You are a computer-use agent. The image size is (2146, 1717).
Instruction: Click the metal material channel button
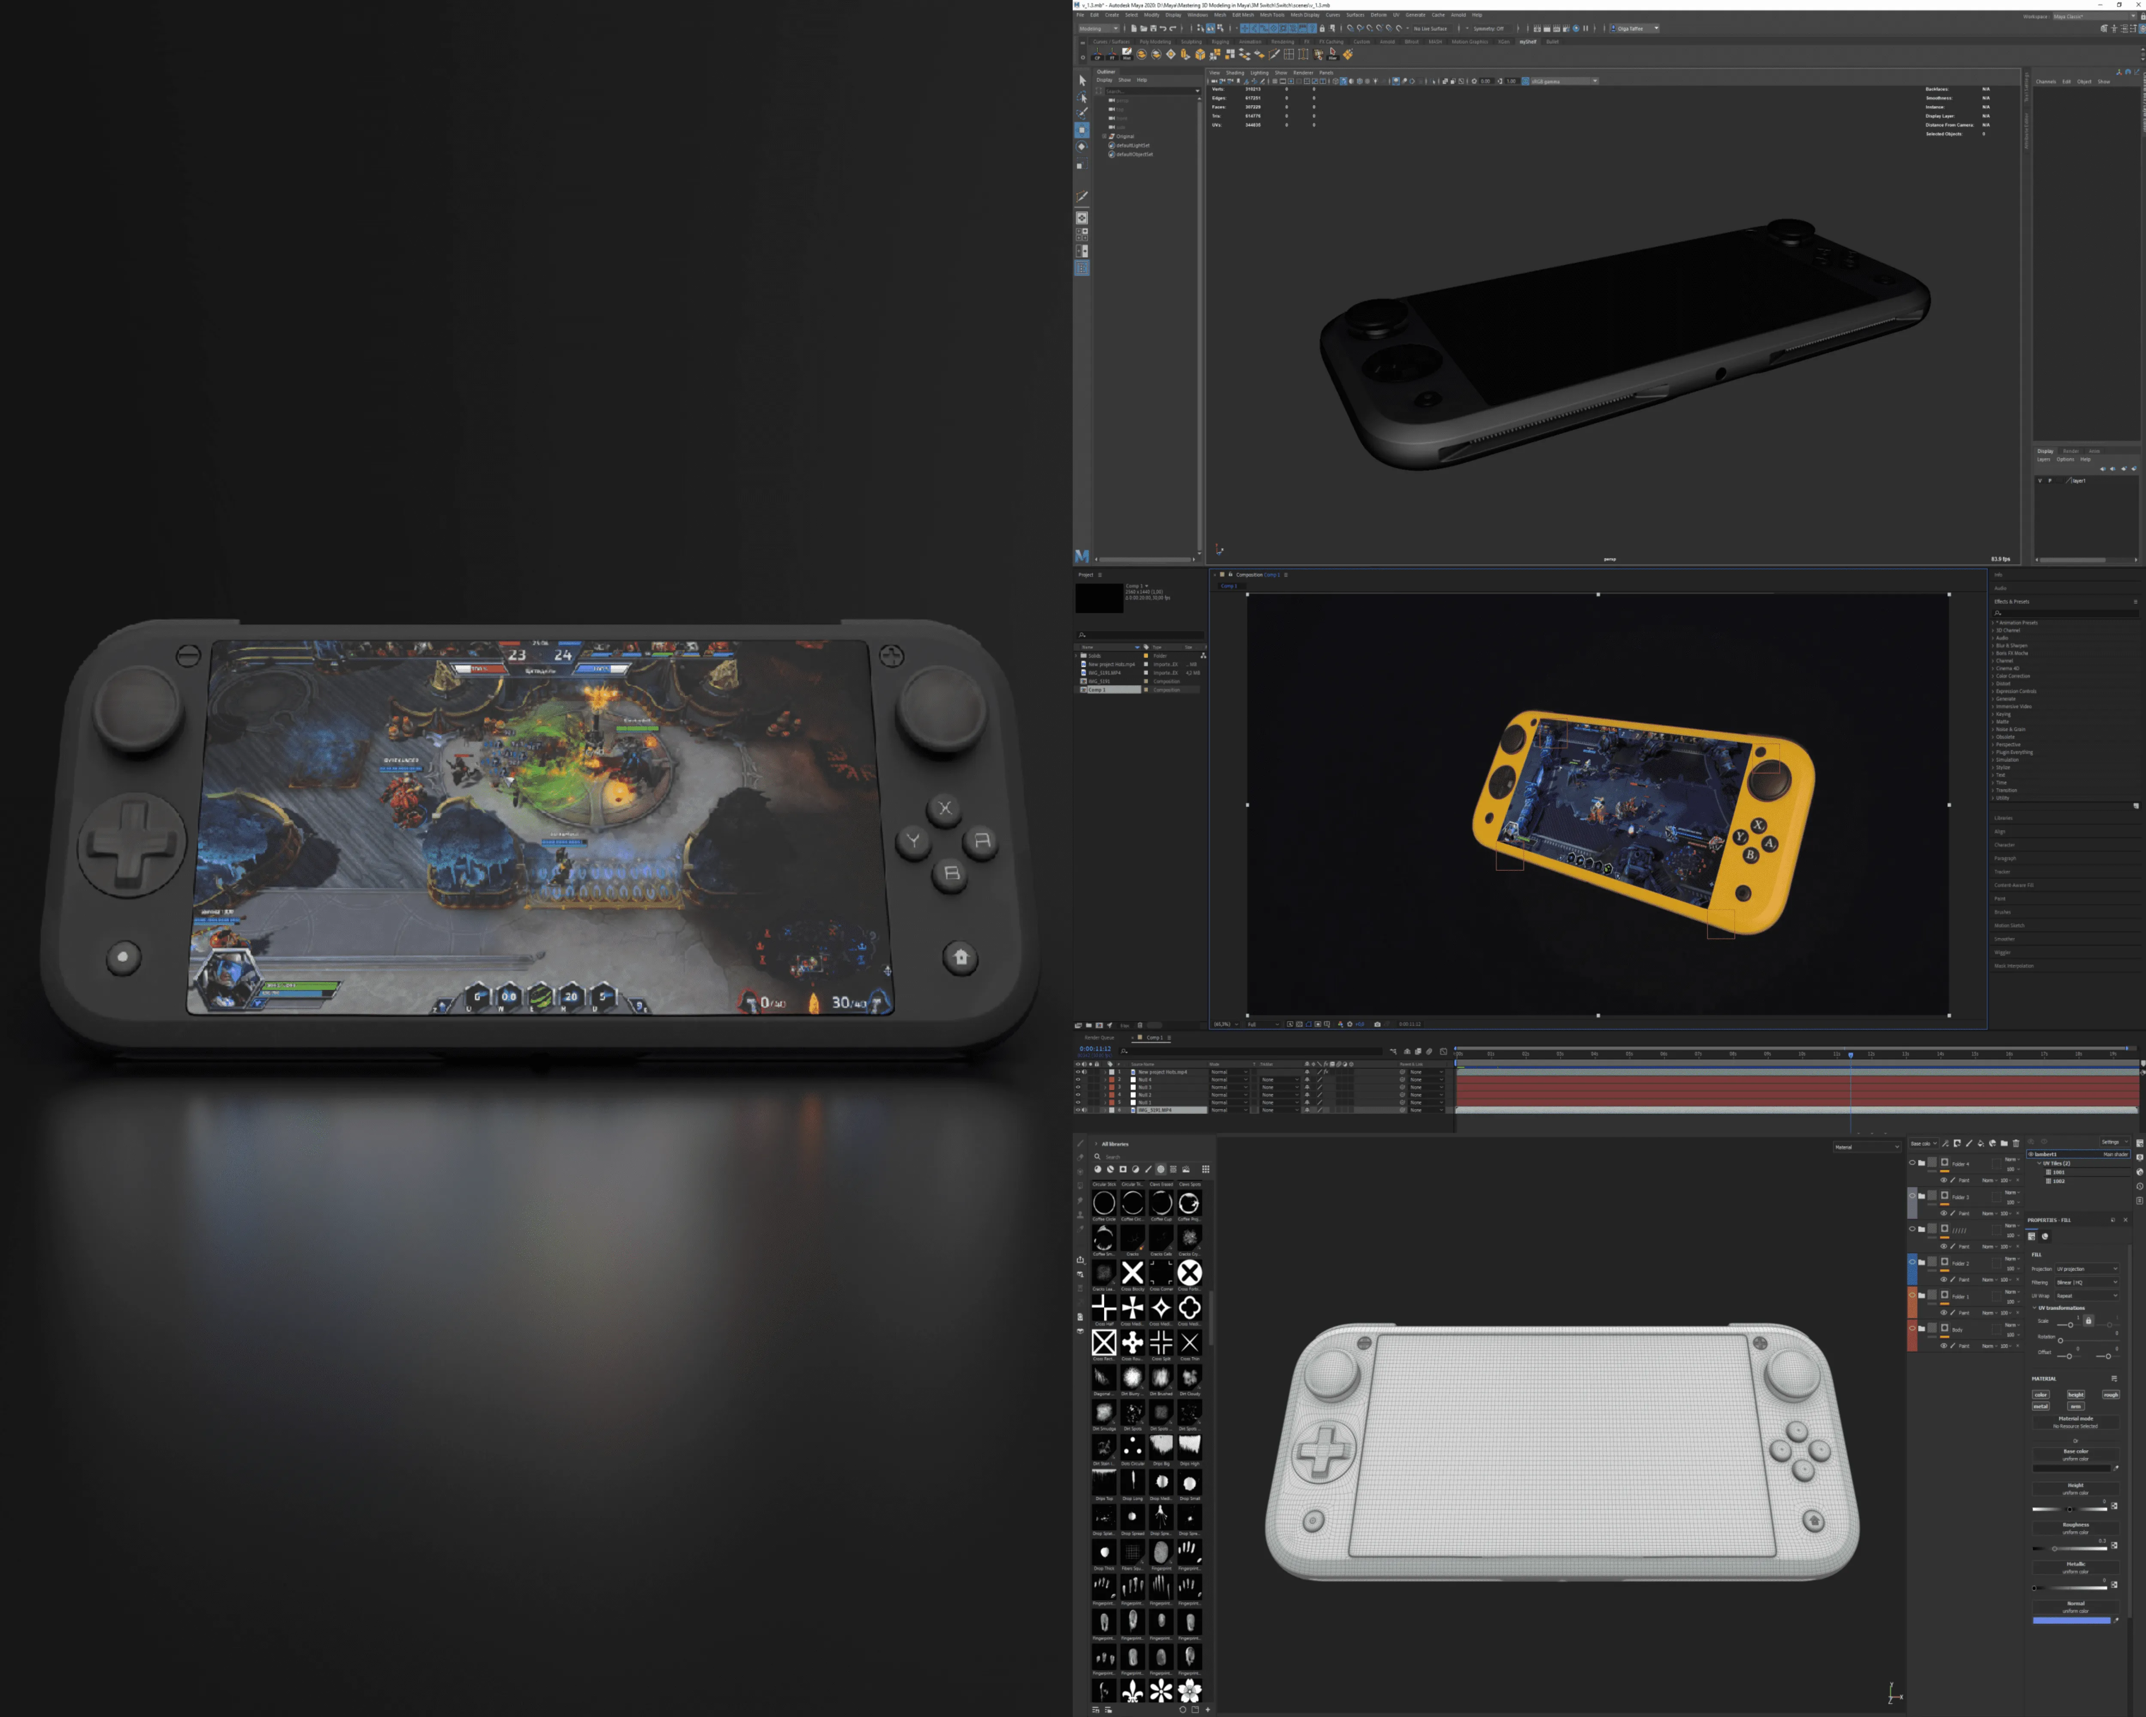(2040, 1407)
